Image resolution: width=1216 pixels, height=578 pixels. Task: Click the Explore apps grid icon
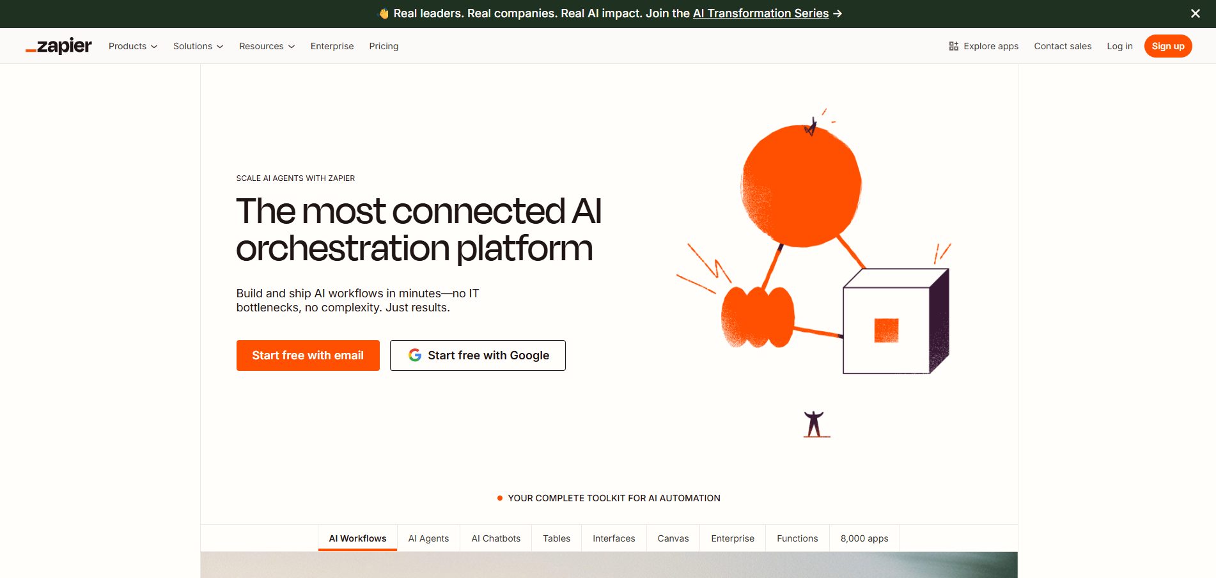pyautogui.click(x=953, y=45)
